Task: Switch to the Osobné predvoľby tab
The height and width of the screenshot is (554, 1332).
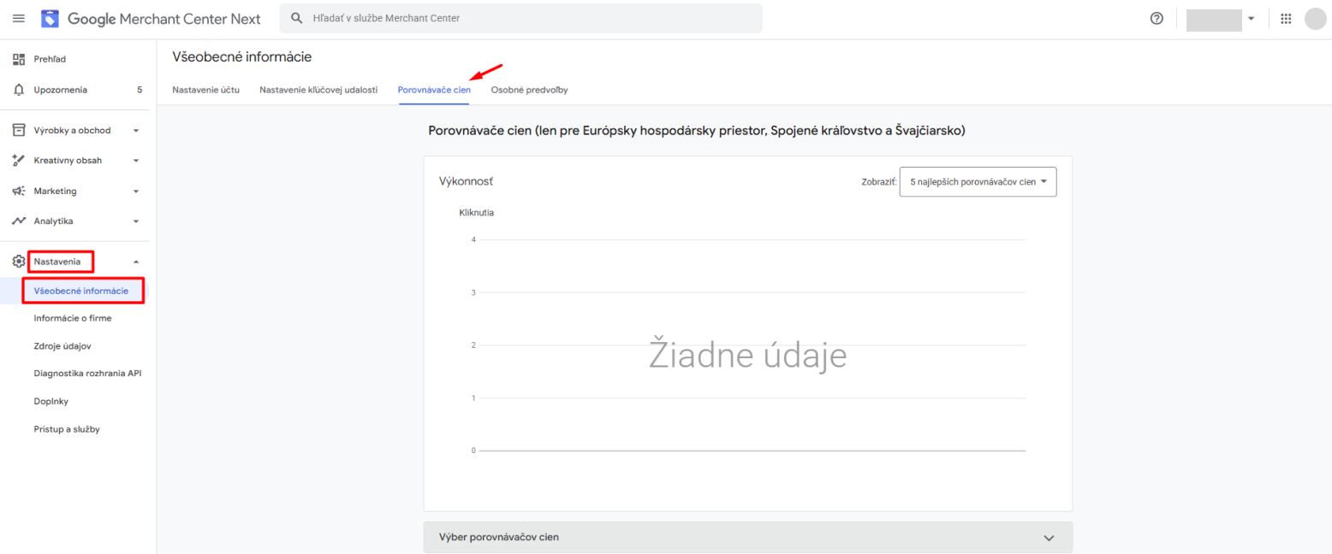Action: (529, 90)
